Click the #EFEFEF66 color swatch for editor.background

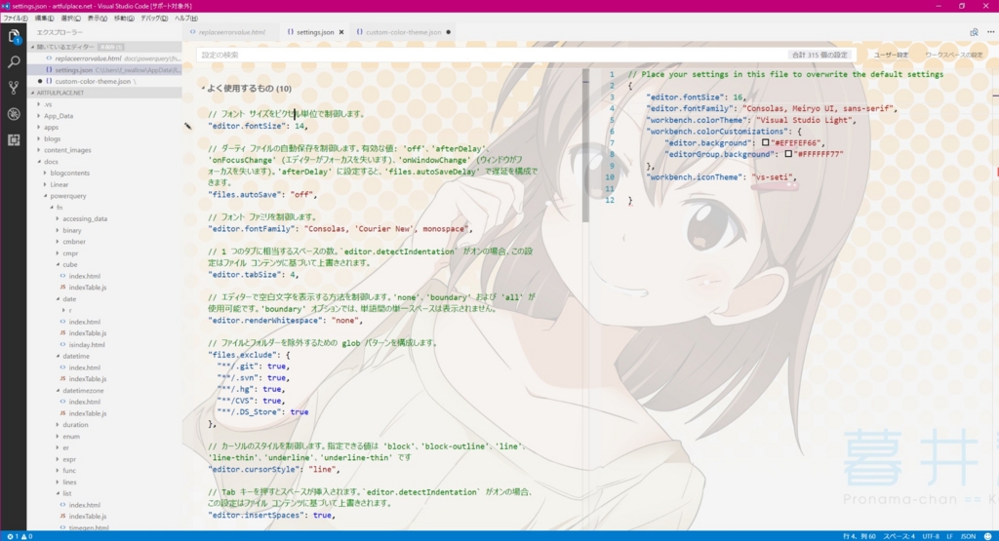(x=765, y=142)
